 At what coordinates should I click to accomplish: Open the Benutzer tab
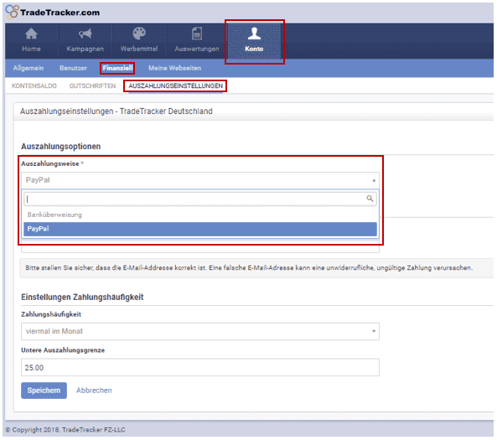pos(73,68)
